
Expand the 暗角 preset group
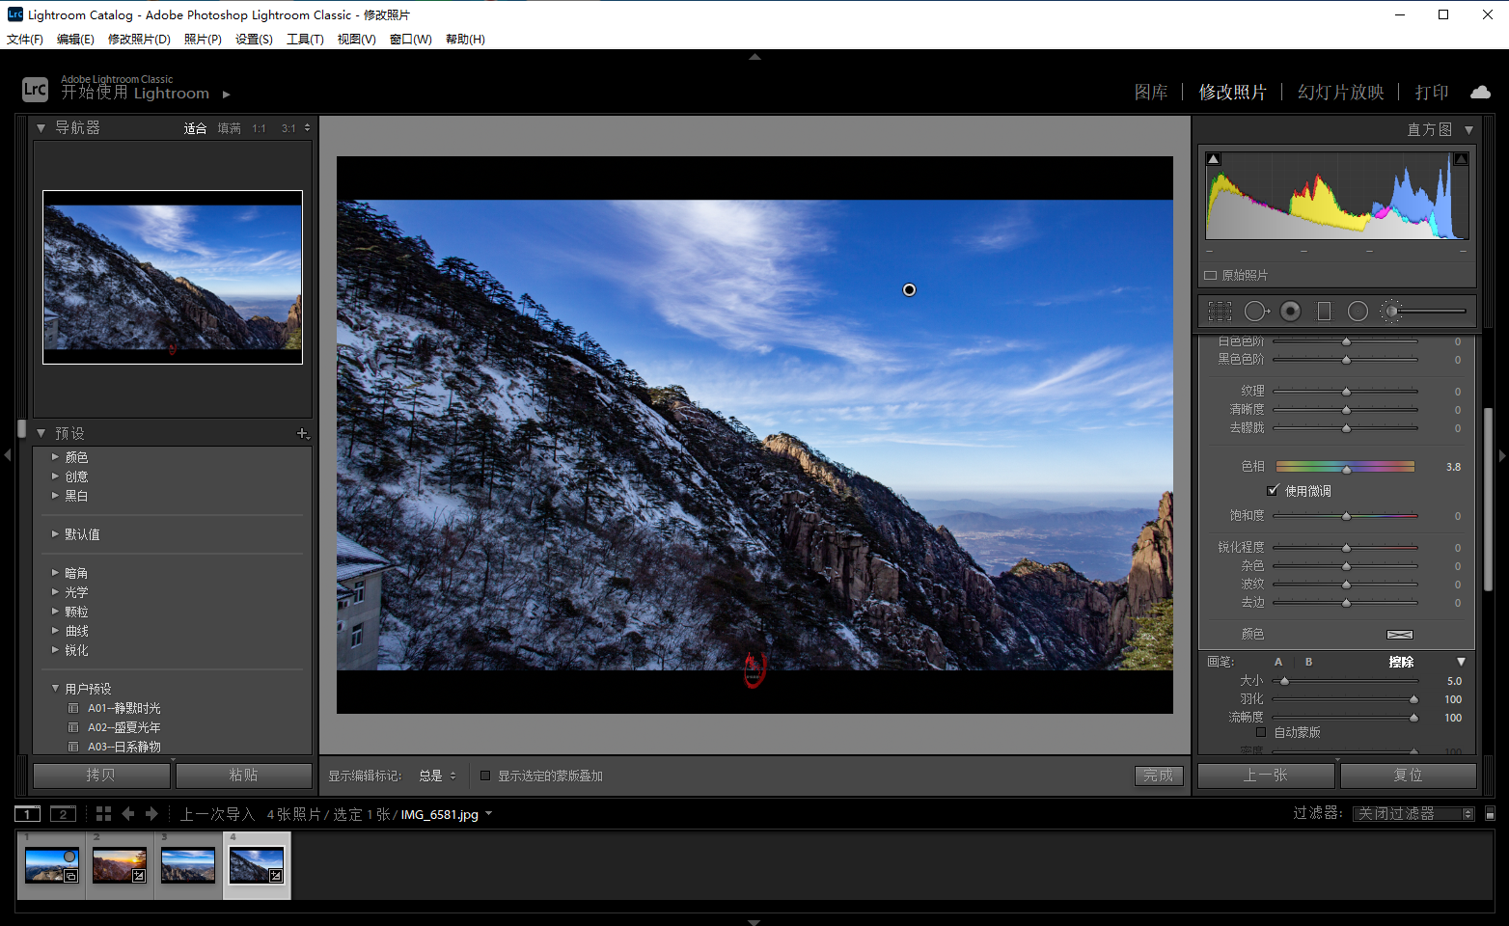click(55, 573)
